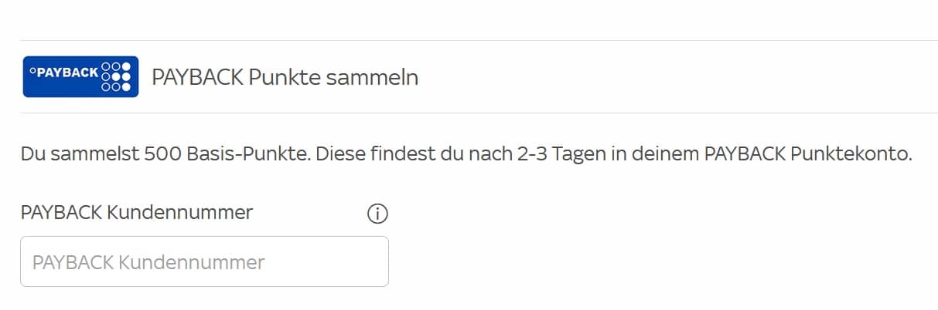938x310 pixels.
Task: Click the blue PAYBACK logo
Action: (80, 76)
